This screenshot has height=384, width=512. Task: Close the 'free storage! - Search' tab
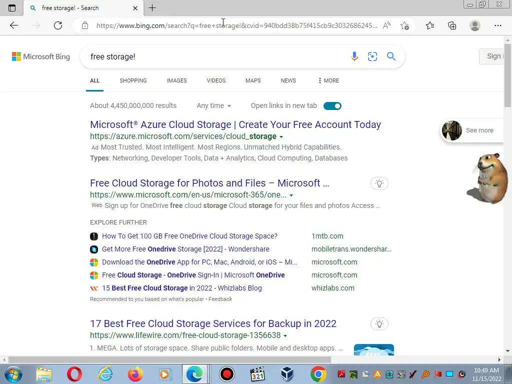pyautogui.click(x=135, y=8)
